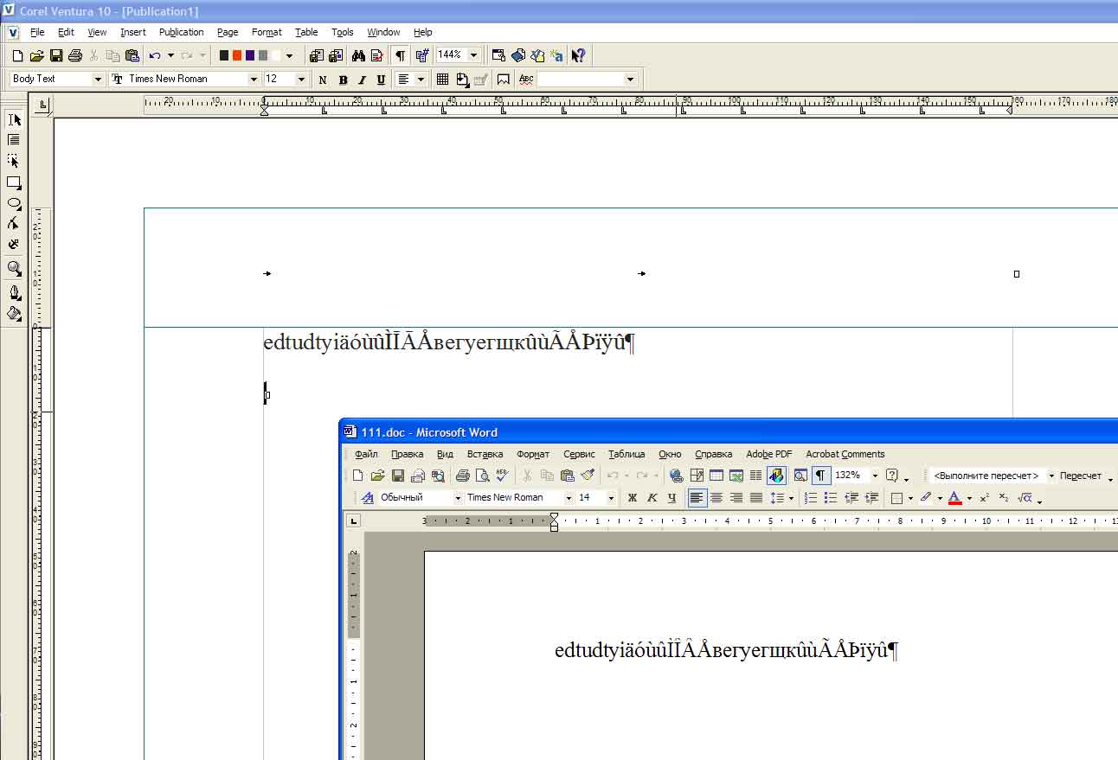Image resolution: width=1118 pixels, height=760 pixels.
Task: Open the alignment dropdown arrow in Ventura
Action: pos(421,80)
